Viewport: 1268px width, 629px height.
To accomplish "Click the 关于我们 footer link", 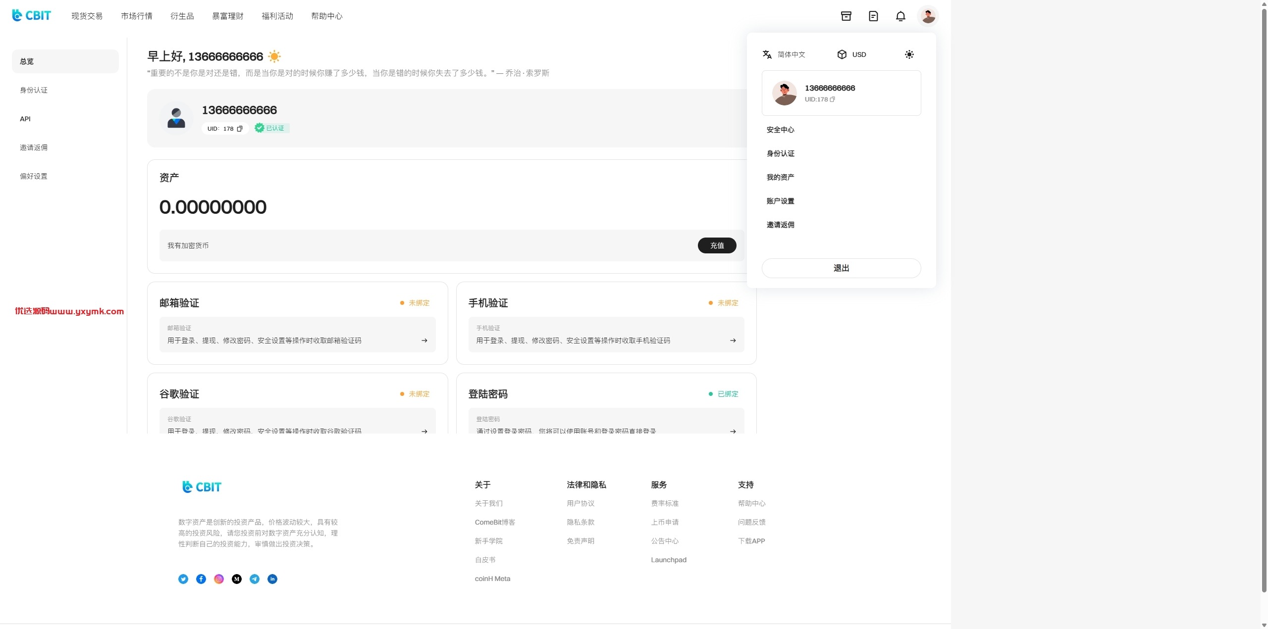I will 489,503.
